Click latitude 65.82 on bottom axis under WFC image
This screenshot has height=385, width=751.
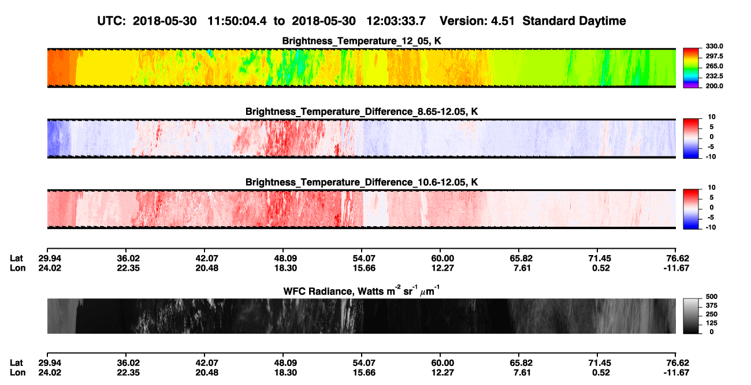(519, 363)
